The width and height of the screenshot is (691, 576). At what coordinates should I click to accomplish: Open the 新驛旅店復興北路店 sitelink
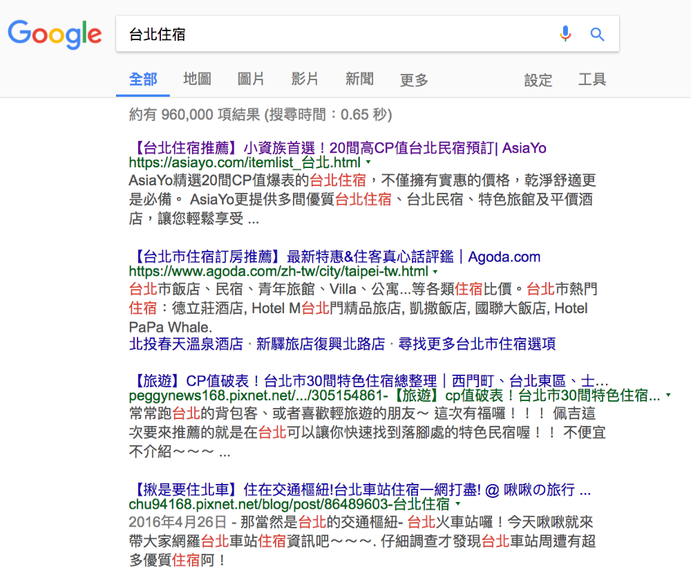(321, 344)
